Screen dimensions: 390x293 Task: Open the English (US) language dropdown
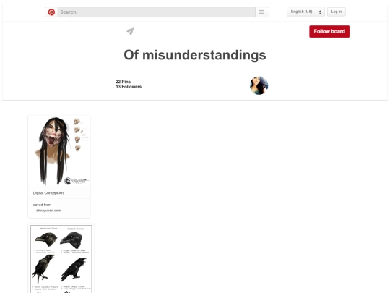click(x=305, y=12)
